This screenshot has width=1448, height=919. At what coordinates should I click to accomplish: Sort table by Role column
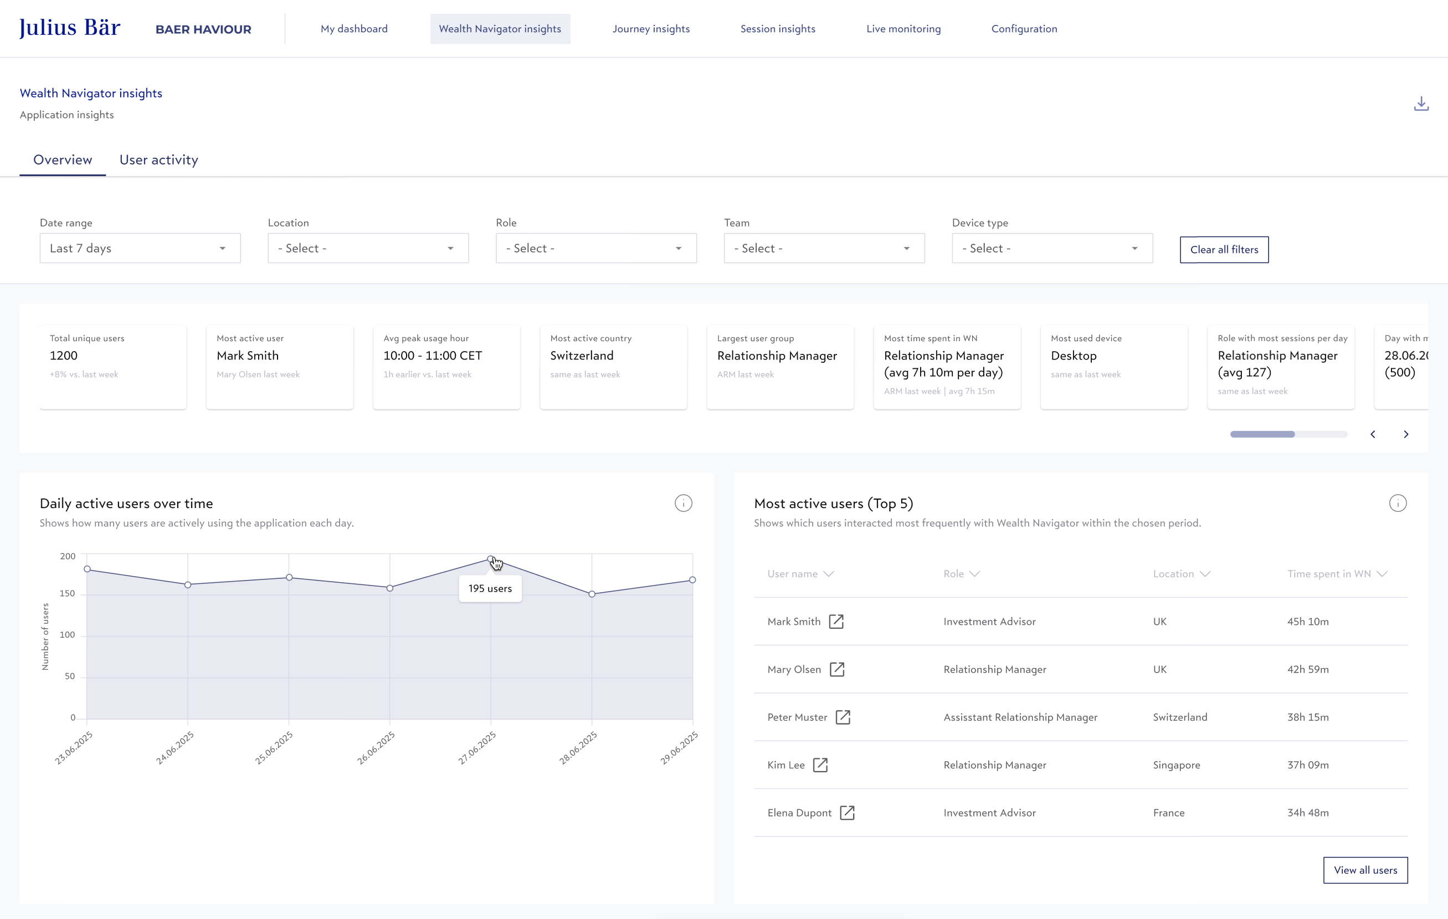(x=962, y=574)
